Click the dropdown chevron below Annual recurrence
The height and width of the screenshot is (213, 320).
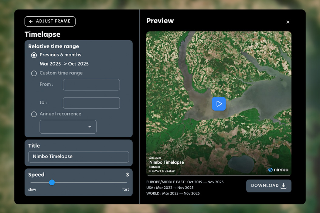pos(90,127)
